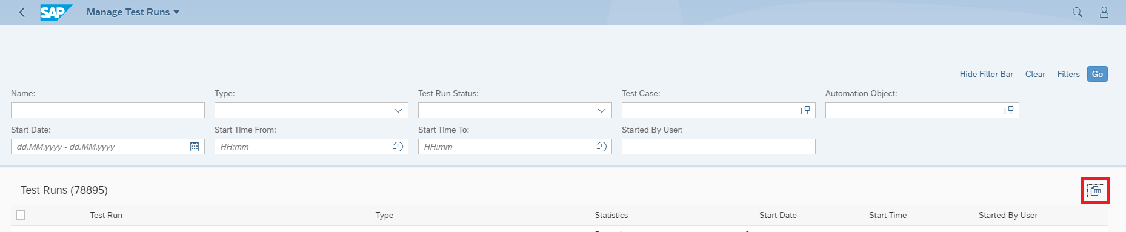The image size is (1126, 232).
Task: Open the Filters dialog
Action: pos(1068,74)
